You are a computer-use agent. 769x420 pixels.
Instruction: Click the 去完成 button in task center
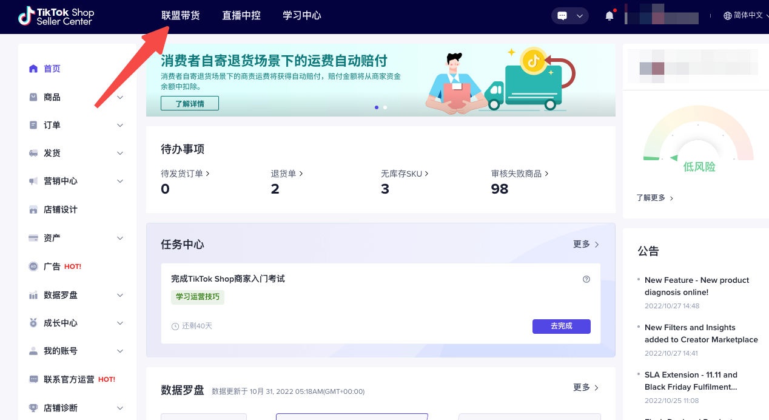561,326
